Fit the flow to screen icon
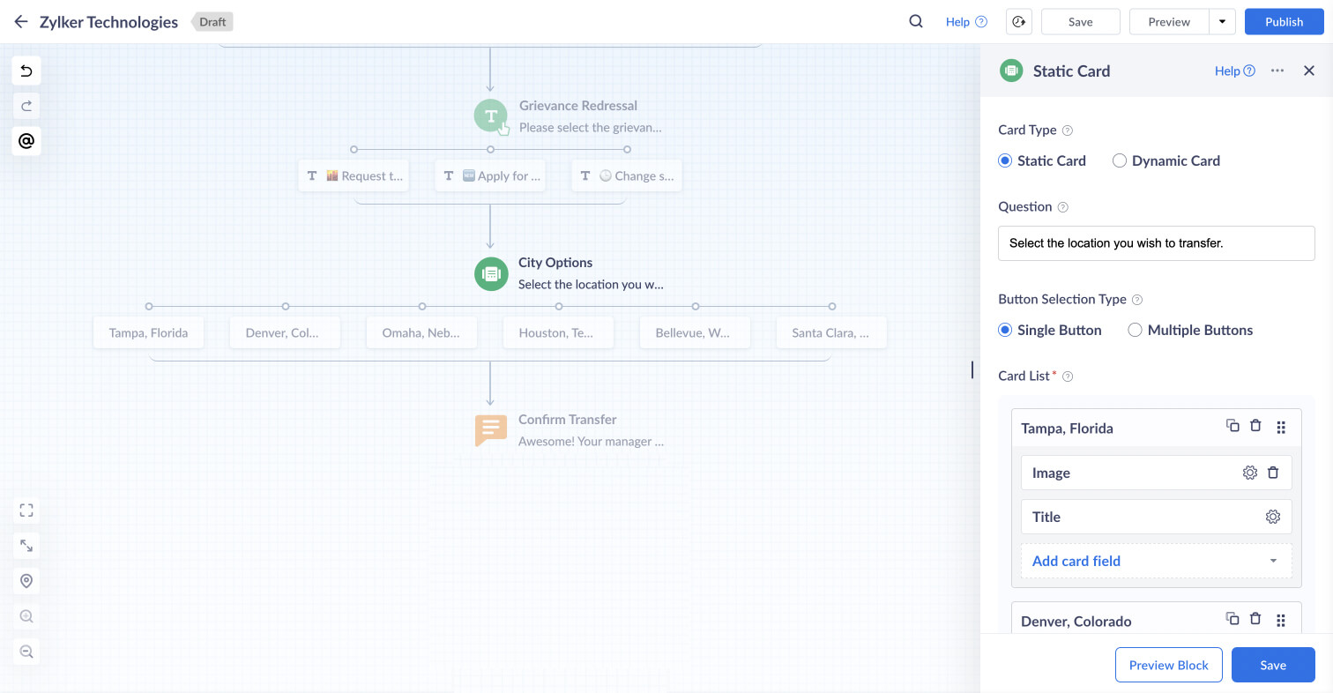1333x693 pixels. point(26,510)
